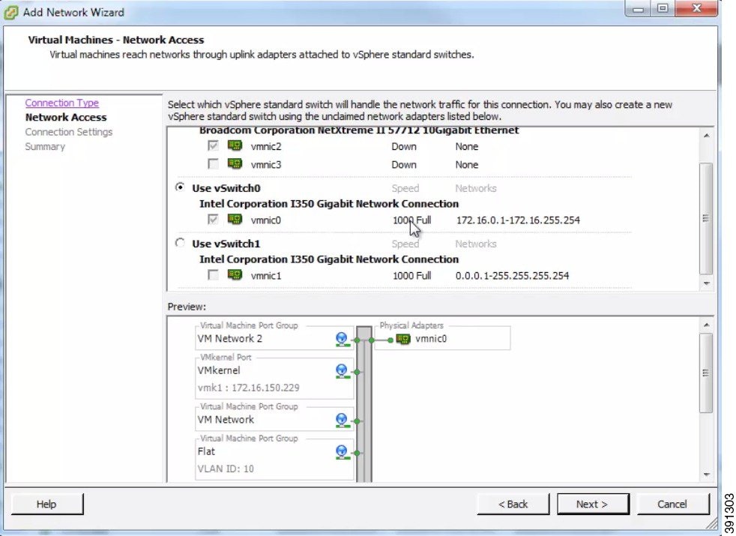Image resolution: width=736 pixels, height=536 pixels.
Task: Enable the vmnic3 checkbox
Action: [x=212, y=164]
